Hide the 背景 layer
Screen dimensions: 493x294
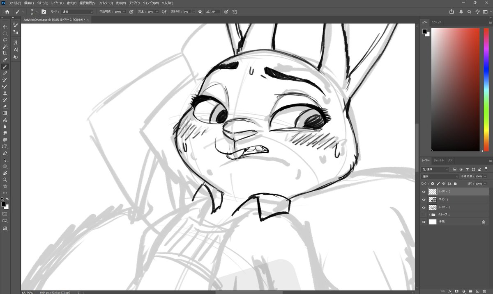click(x=424, y=222)
